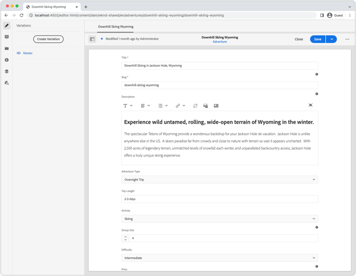Screen dimensions: 356x276
Task: Expand the Adventure Type dropdown
Action: coord(220,180)
